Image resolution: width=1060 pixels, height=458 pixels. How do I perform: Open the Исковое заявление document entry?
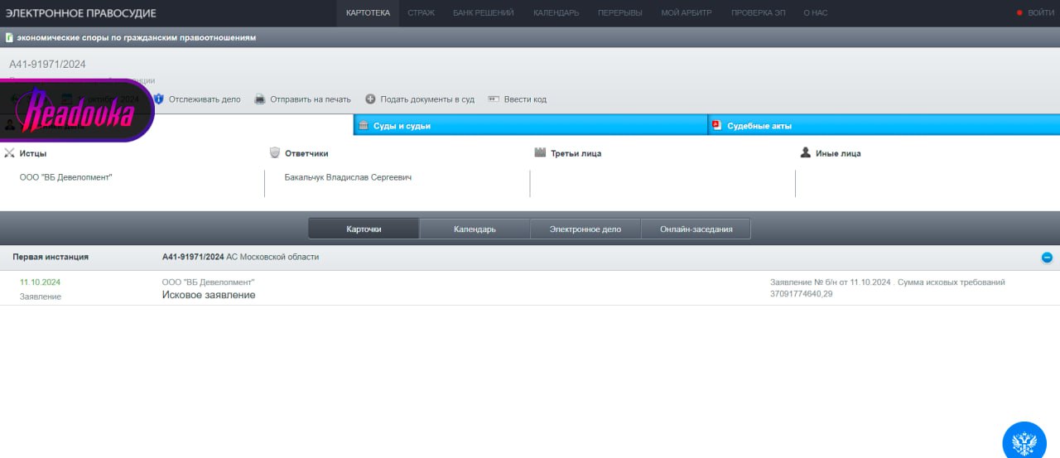coord(209,296)
